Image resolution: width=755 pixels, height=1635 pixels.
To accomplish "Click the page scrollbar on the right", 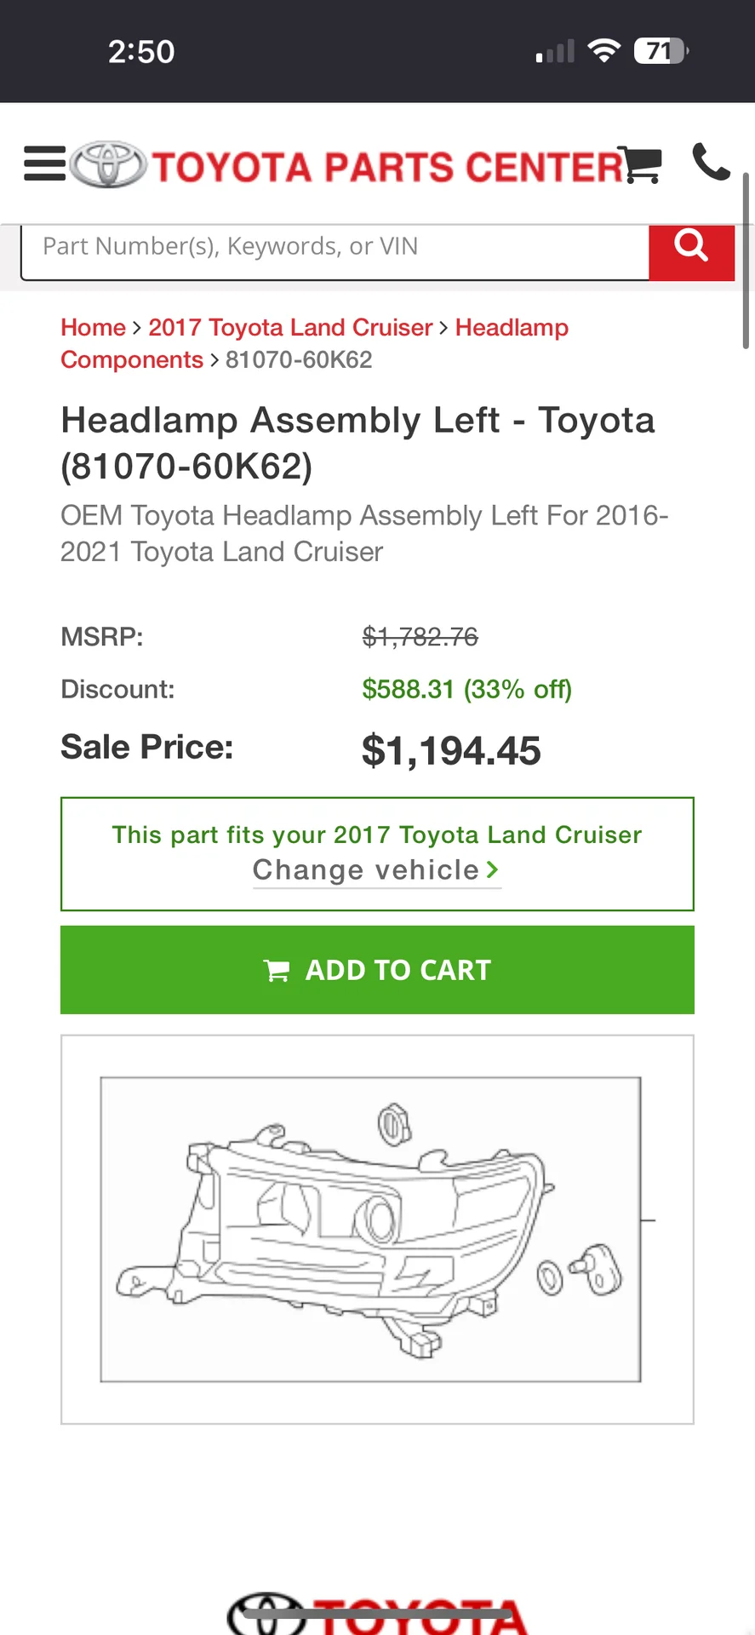I will [746, 261].
